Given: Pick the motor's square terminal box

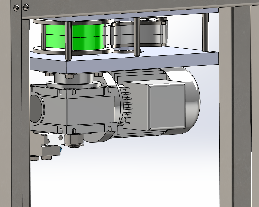Looking at the screenshot, I should click(x=154, y=105).
